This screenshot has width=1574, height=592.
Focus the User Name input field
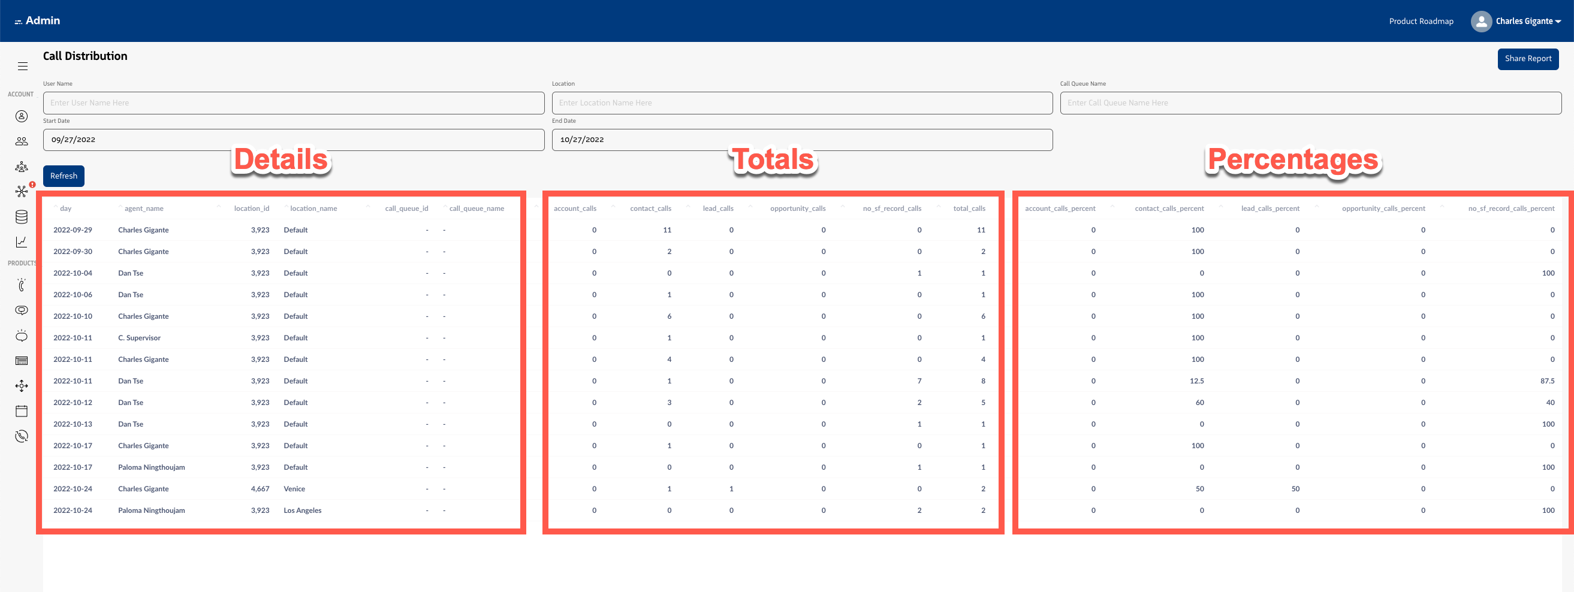point(293,103)
